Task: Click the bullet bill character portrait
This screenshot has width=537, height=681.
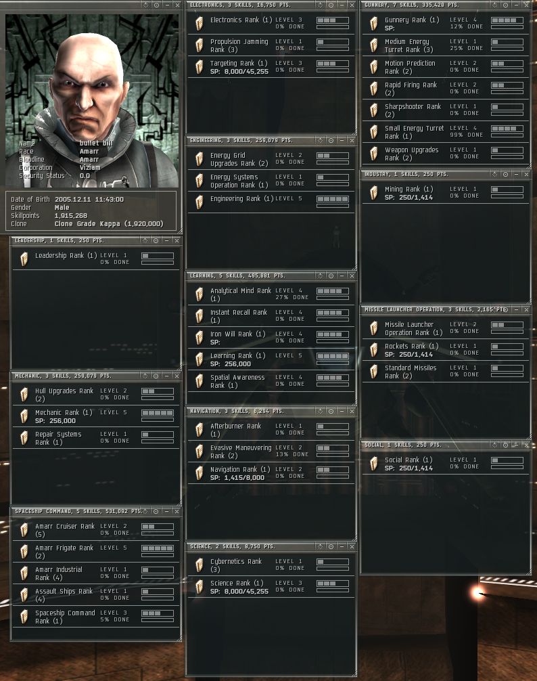Action: (x=91, y=100)
